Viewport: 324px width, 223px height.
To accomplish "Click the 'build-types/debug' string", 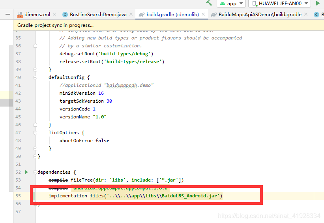I will pyautogui.click(x=124, y=54).
